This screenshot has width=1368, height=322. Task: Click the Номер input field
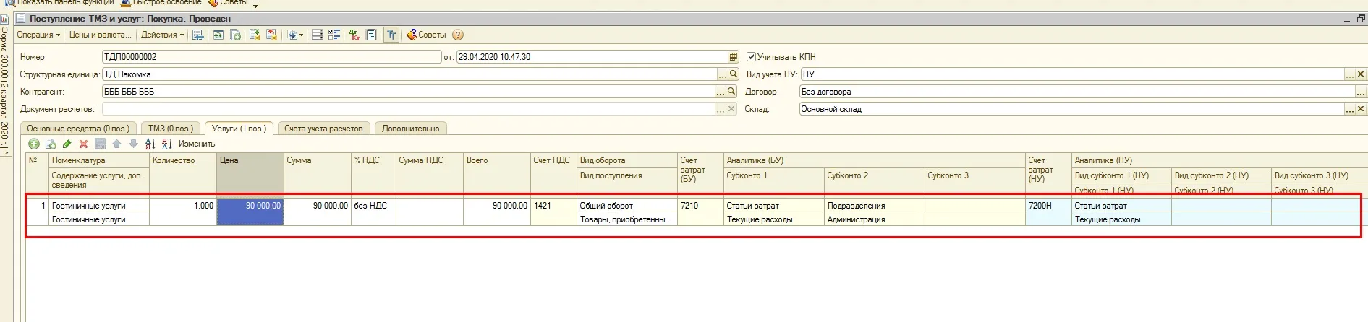271,57
